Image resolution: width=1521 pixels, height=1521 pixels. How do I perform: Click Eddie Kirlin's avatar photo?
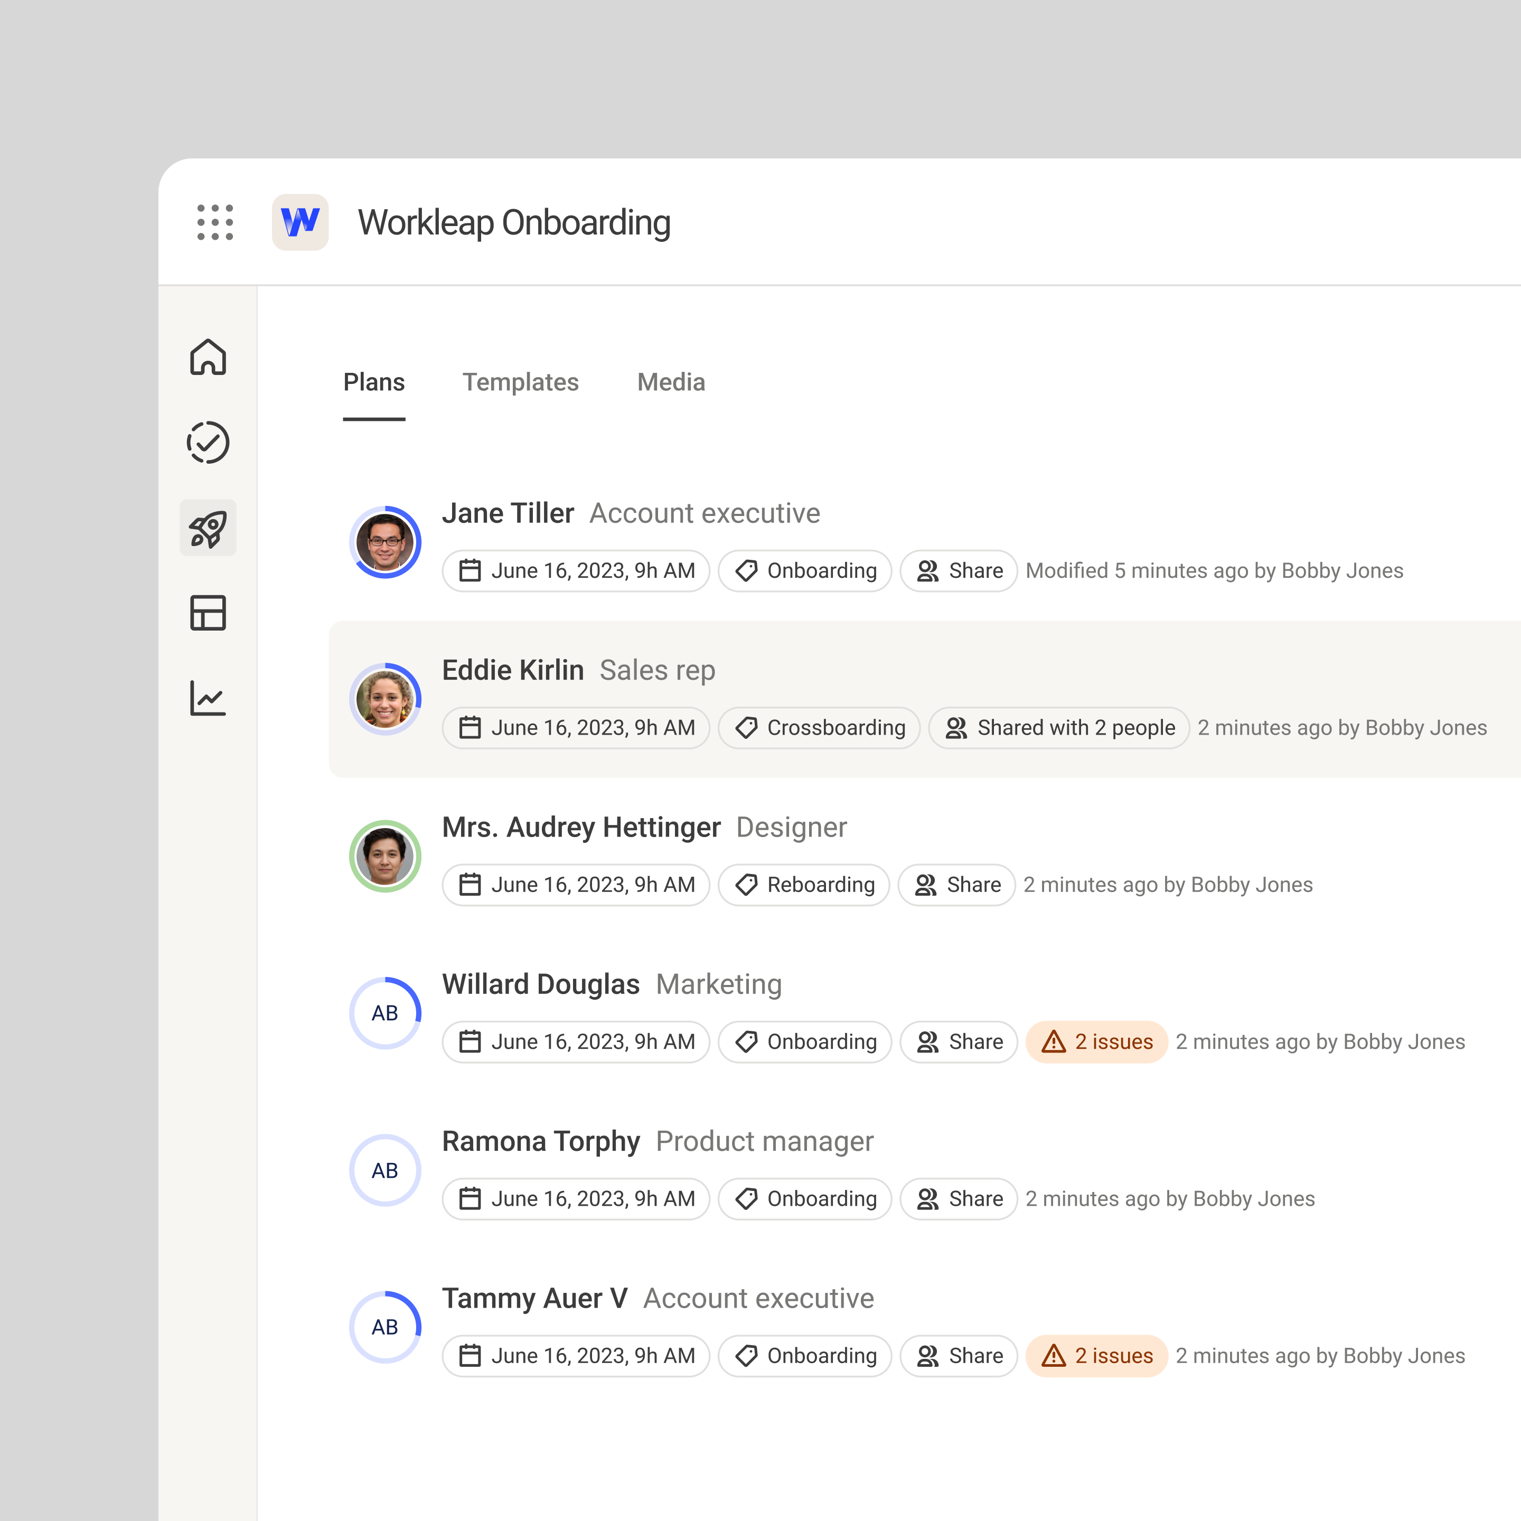coord(385,699)
